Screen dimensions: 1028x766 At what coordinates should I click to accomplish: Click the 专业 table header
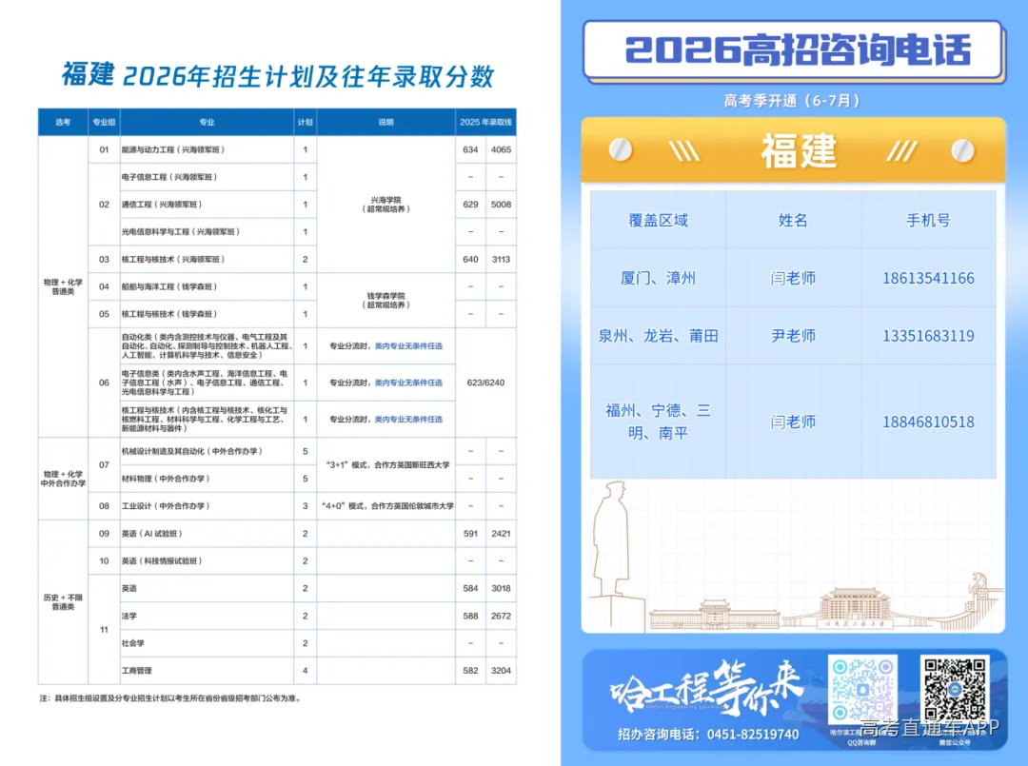coord(208,122)
